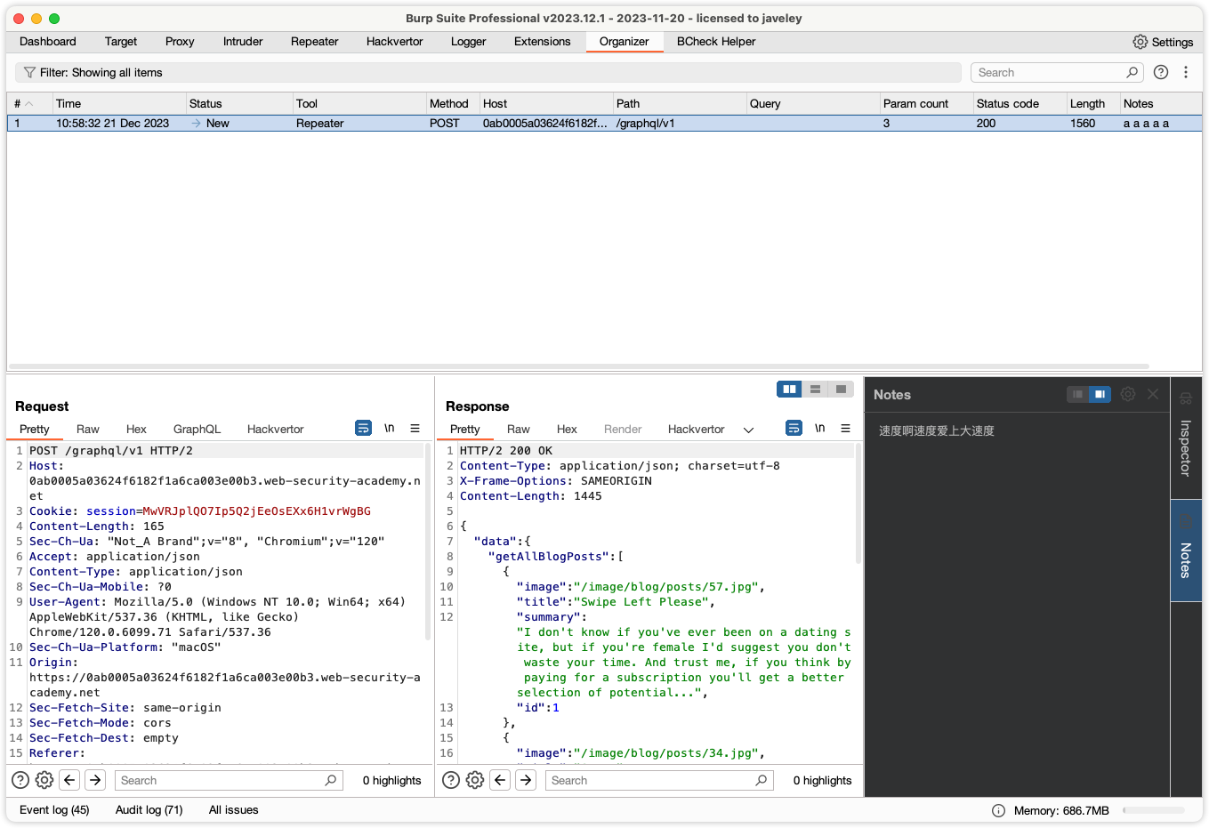Go to previous Request search match
1209x828 pixels.
69,780
